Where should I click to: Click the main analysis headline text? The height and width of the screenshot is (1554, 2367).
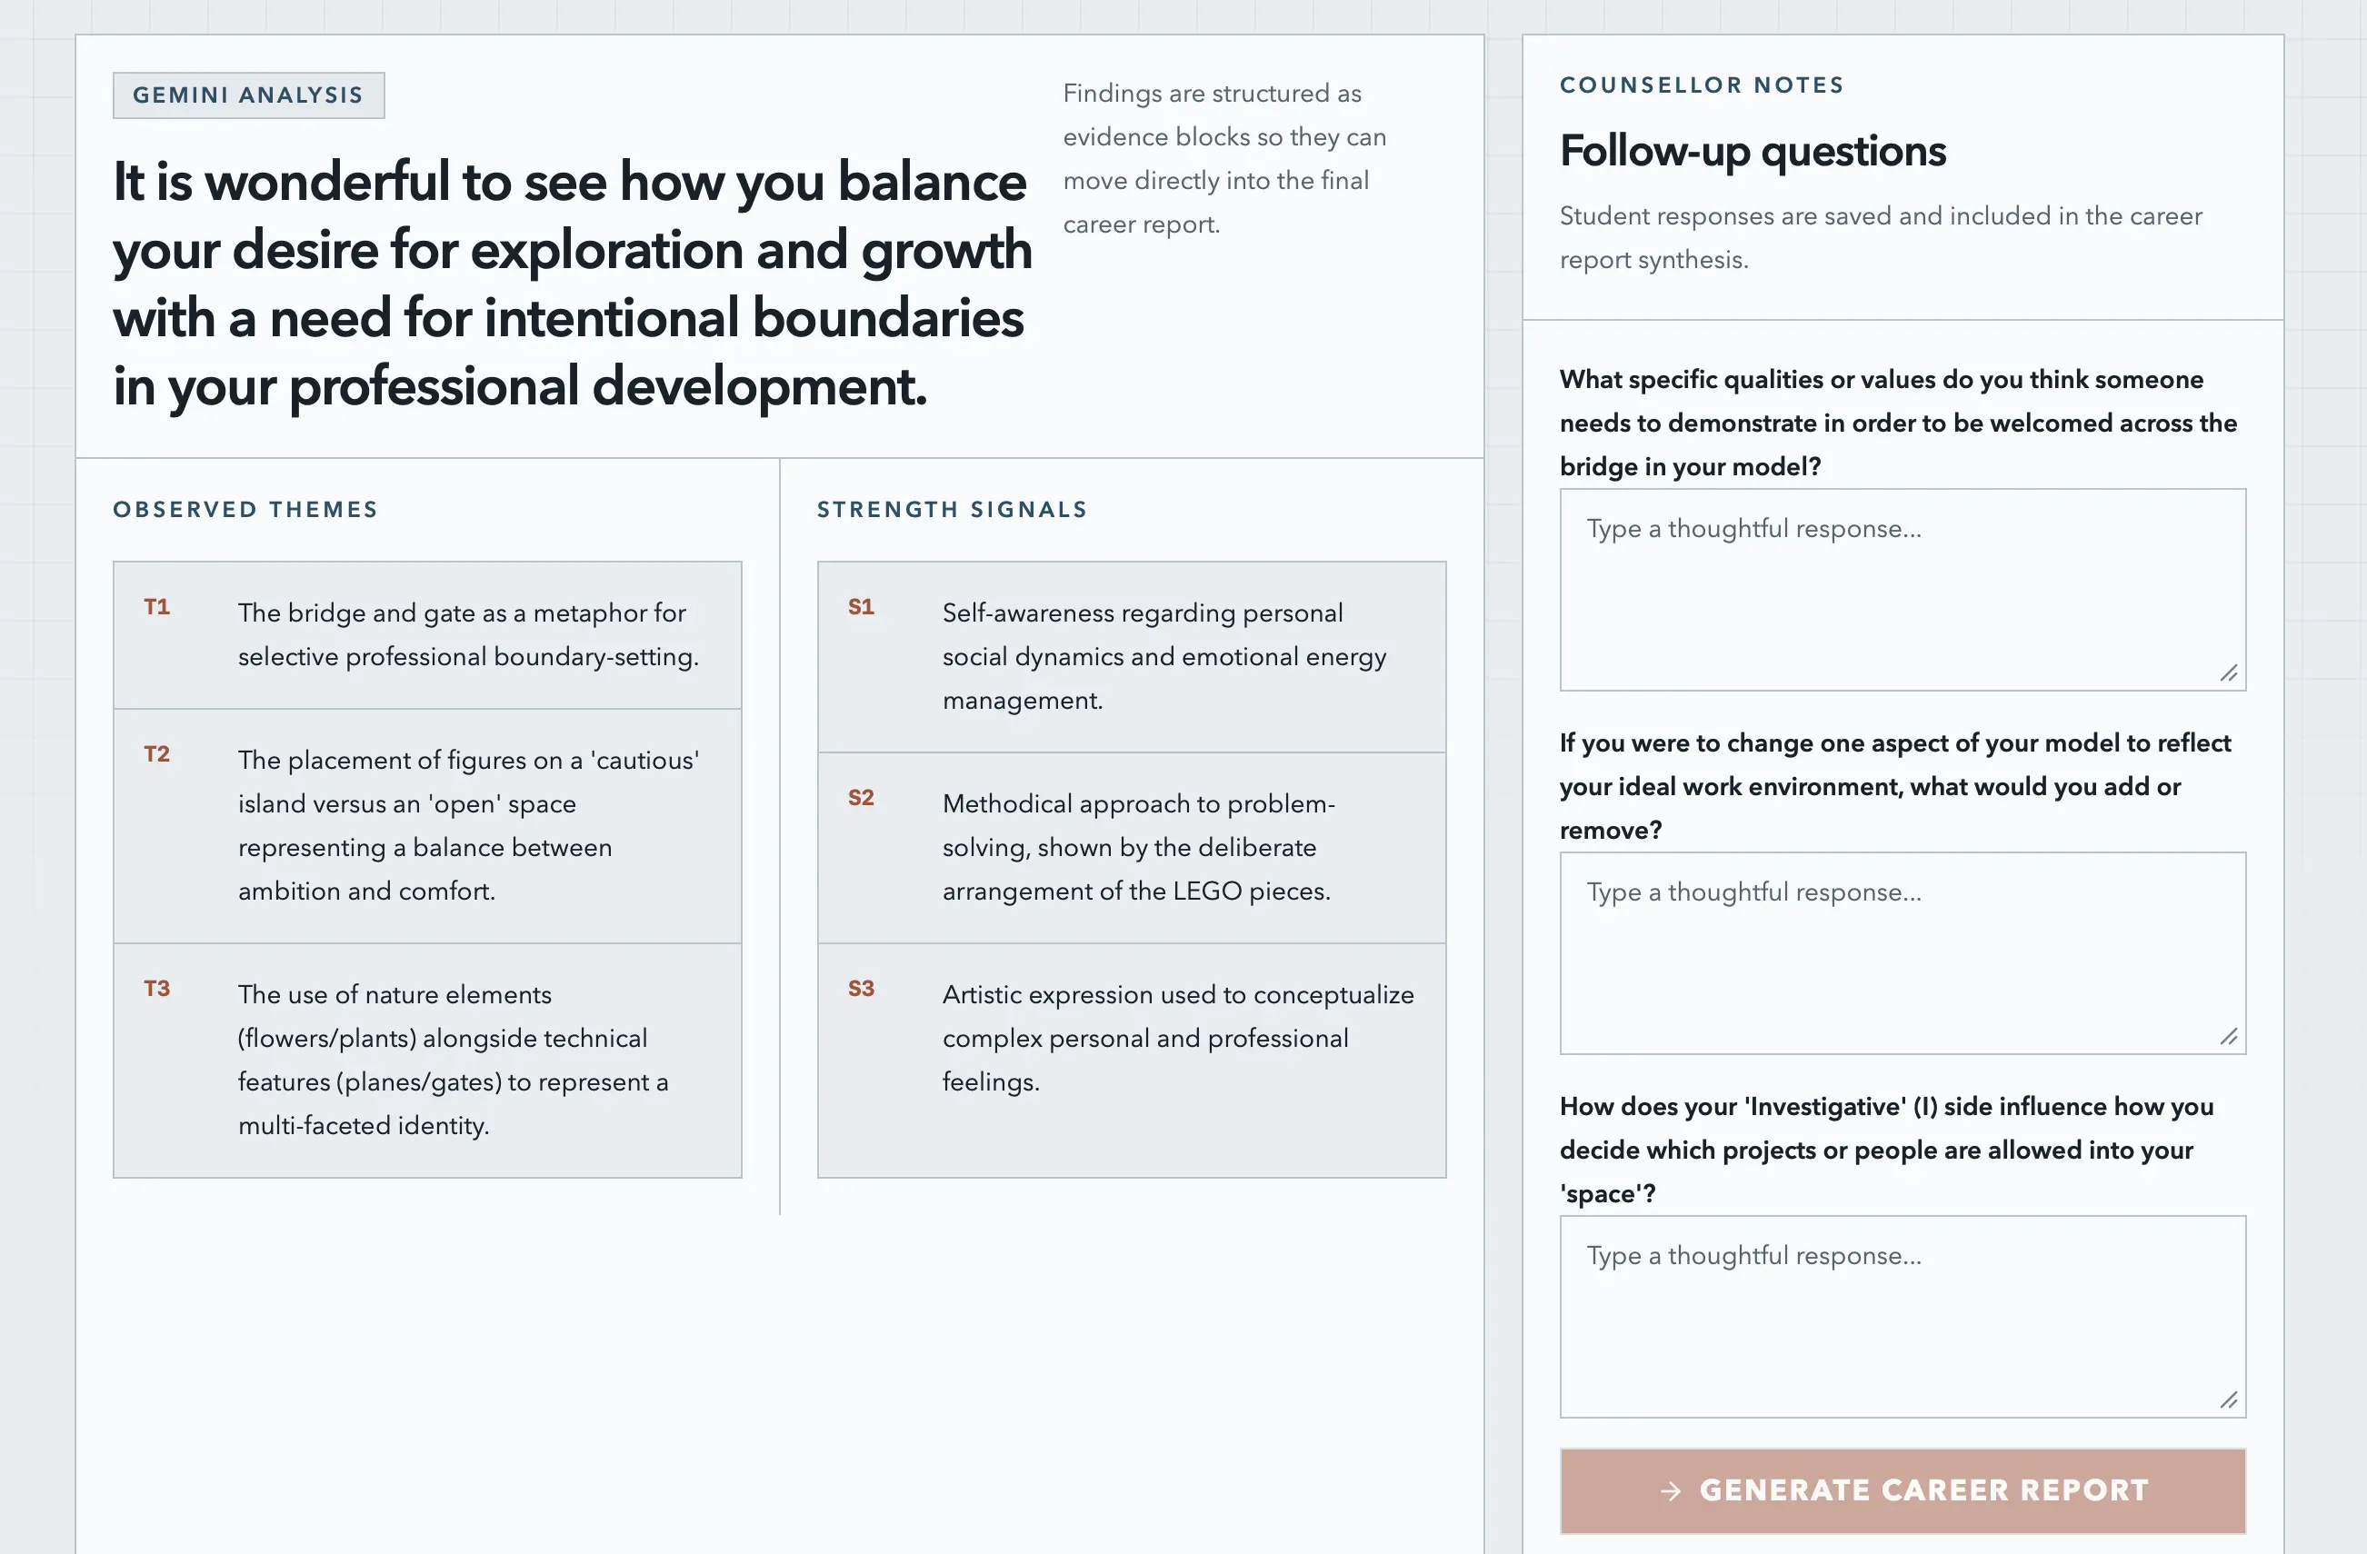tap(573, 284)
